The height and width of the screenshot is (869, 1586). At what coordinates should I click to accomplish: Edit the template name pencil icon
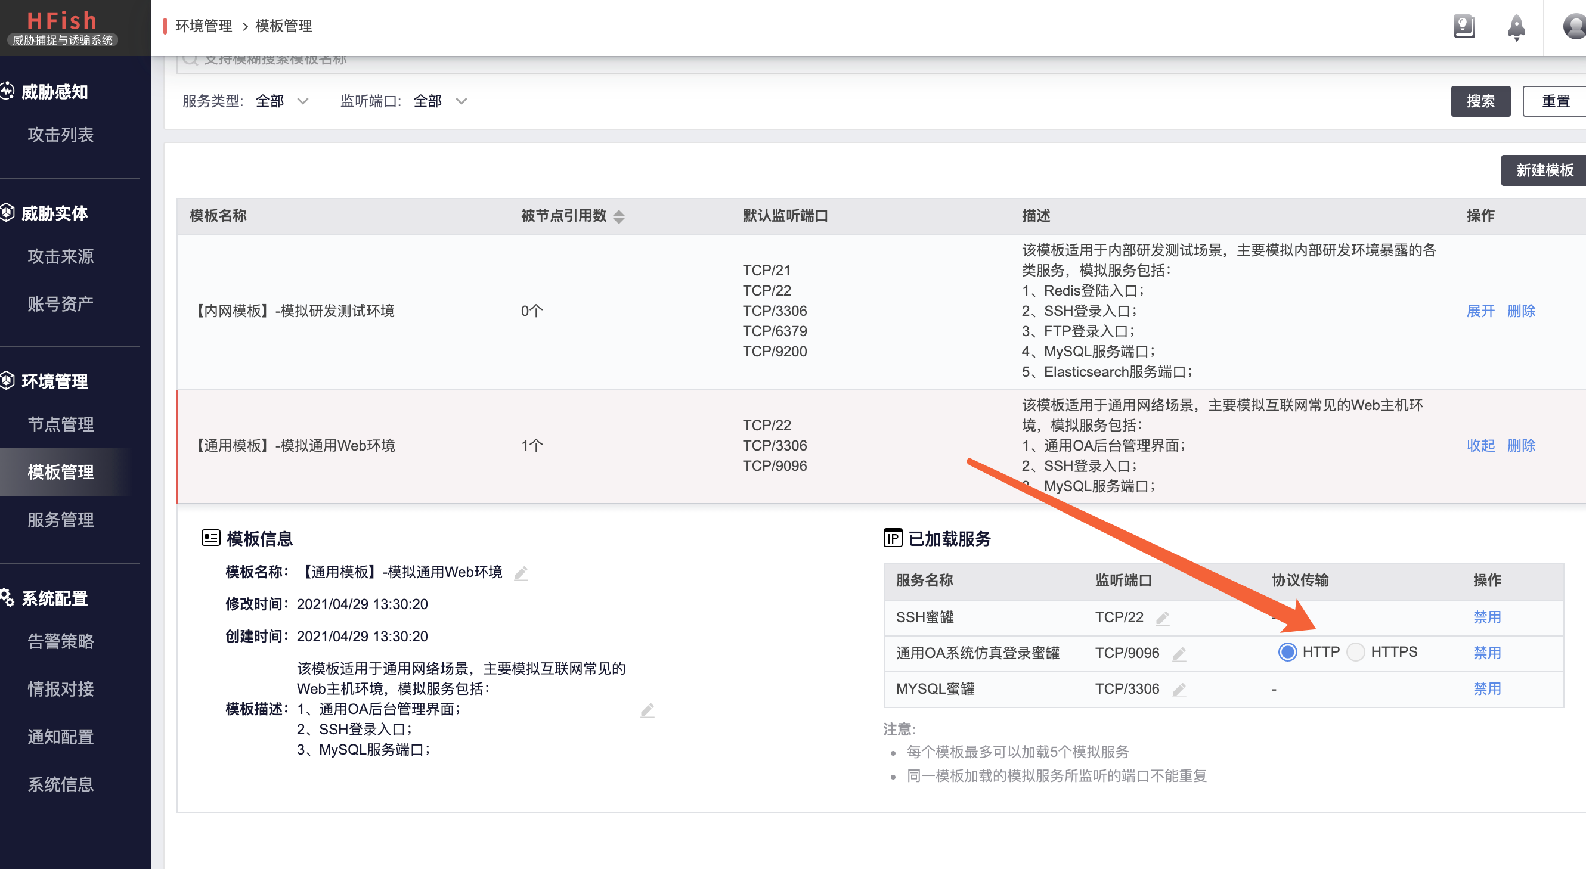(521, 572)
